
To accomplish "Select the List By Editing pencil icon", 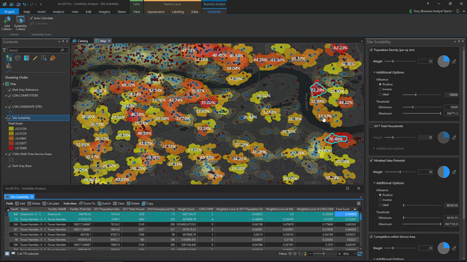I will tap(35, 58).
